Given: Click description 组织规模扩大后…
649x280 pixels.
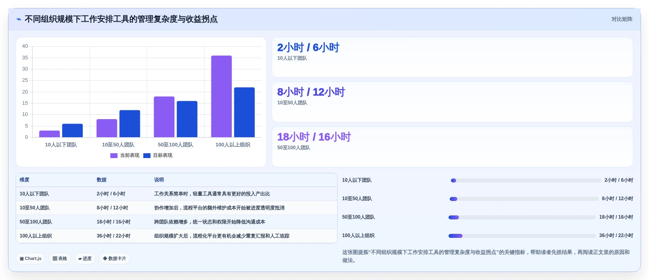Looking at the screenshot, I should point(222,236).
